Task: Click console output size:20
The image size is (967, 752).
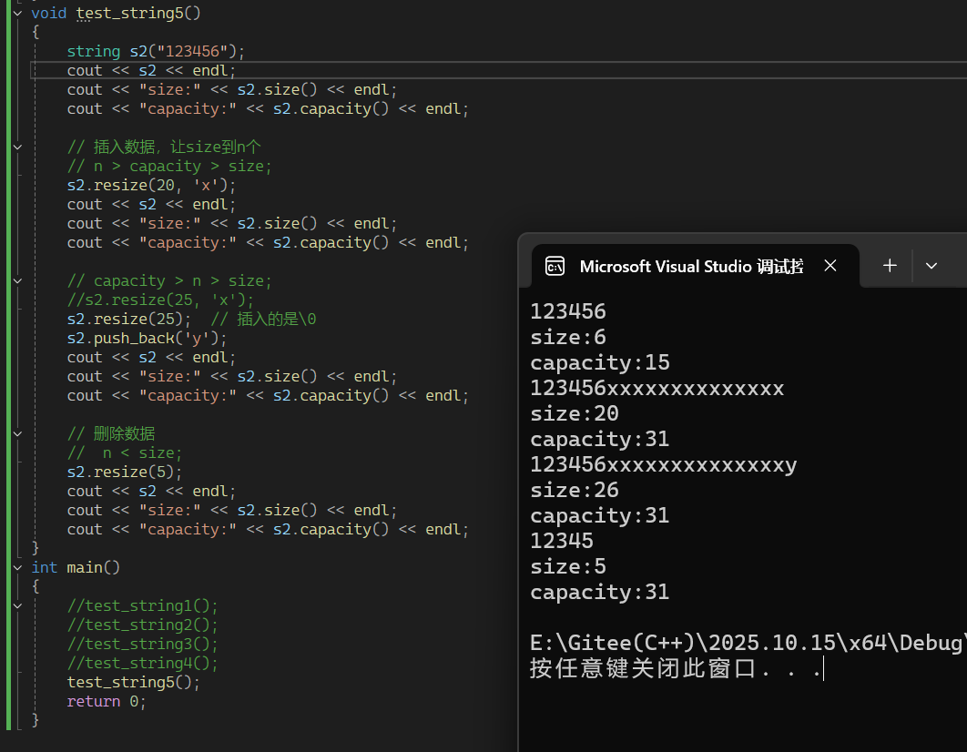Action: click(575, 413)
